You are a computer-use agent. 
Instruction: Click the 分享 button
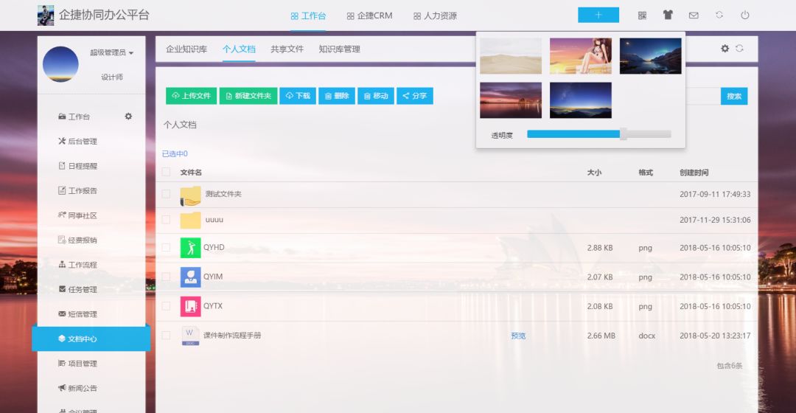click(415, 96)
